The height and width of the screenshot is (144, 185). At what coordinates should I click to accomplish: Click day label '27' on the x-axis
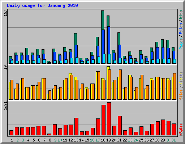152,140
